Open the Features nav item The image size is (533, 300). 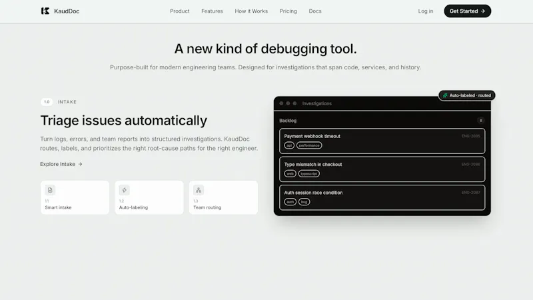[212, 11]
